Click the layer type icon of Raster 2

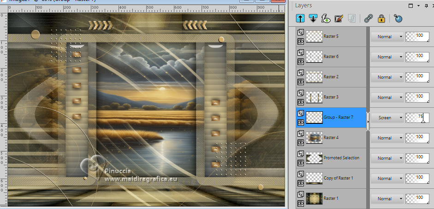point(301,73)
